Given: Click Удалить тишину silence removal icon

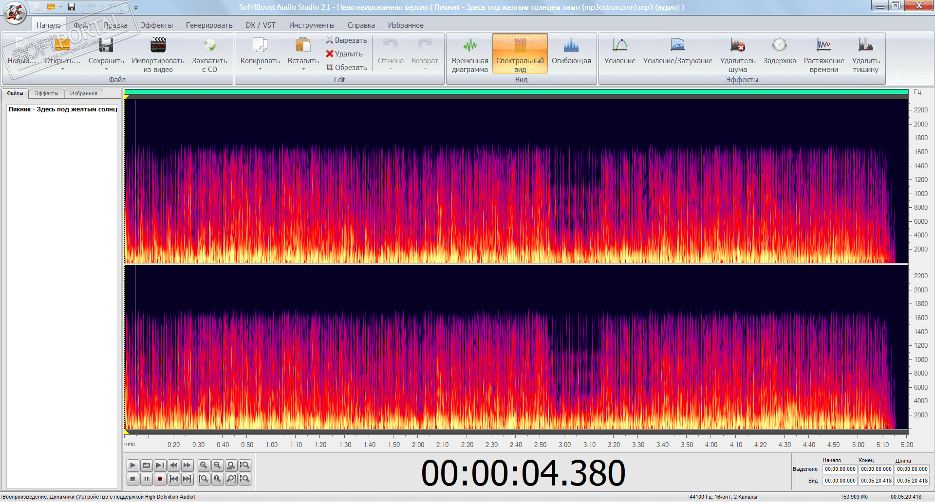Looking at the screenshot, I should pyautogui.click(x=865, y=45).
